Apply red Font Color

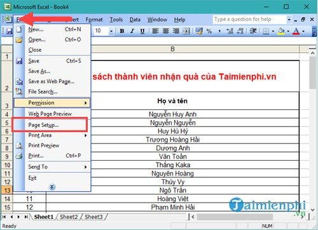coord(296,31)
